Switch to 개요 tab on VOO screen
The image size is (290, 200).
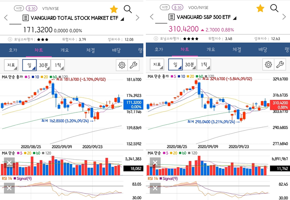[211, 49]
